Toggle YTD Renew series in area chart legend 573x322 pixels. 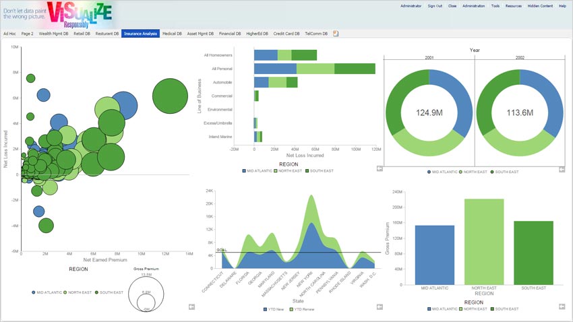[299, 309]
